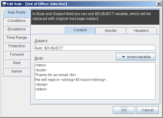Image resolution: width=163 pixels, height=118 pixels.
Task: Open the Headers tab
Action: [141, 31]
